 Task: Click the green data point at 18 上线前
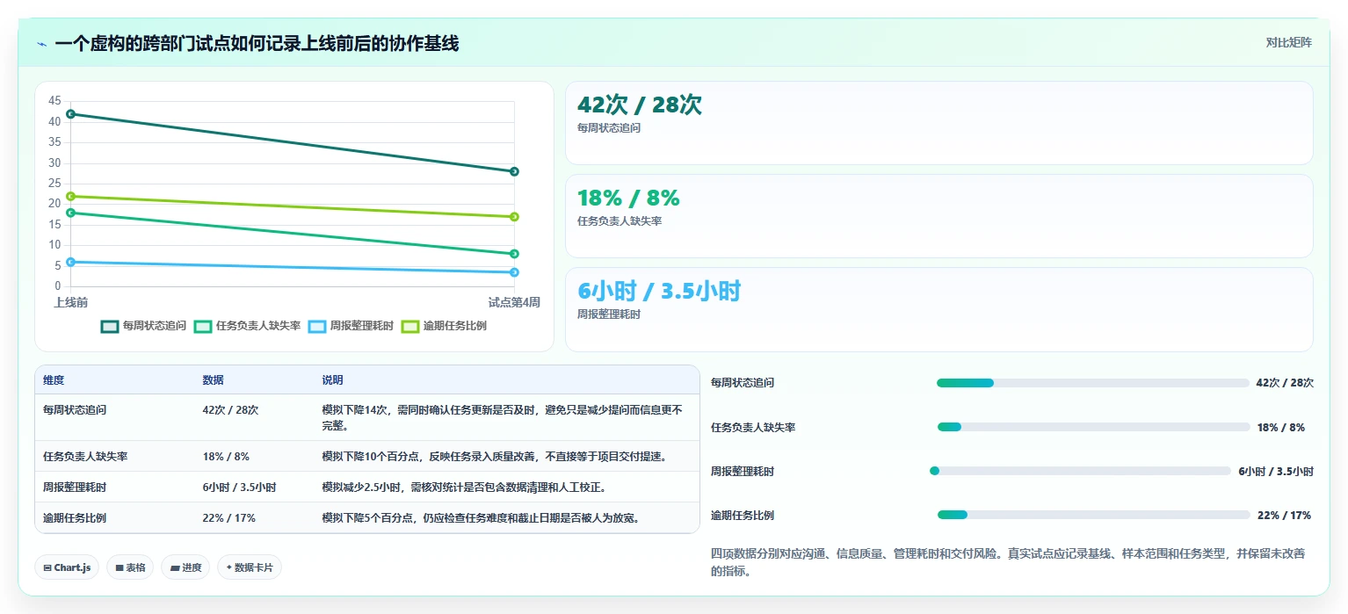pos(70,213)
